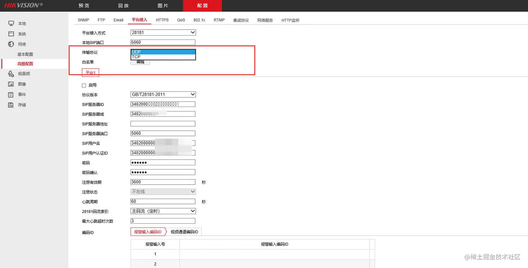
Task: Enable the 启用 checkbox for platform 1
Action: 84,85
